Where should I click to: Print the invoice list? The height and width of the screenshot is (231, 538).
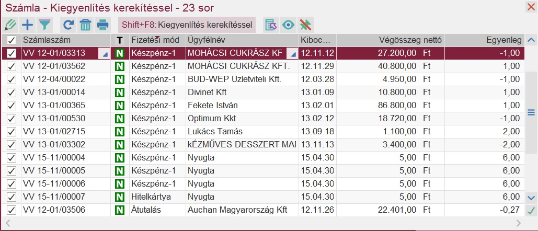(102, 25)
